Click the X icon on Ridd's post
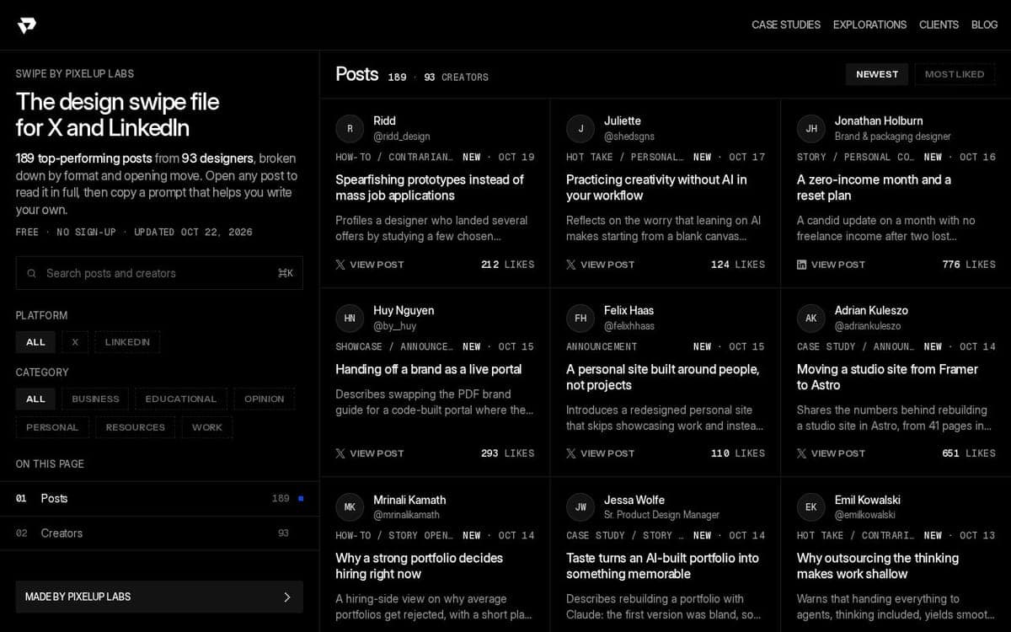This screenshot has height=632, width=1011. tap(340, 265)
